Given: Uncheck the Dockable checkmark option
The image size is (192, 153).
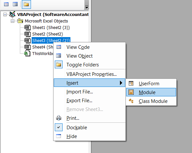Looking at the screenshot, I should pyautogui.click(x=59, y=127).
